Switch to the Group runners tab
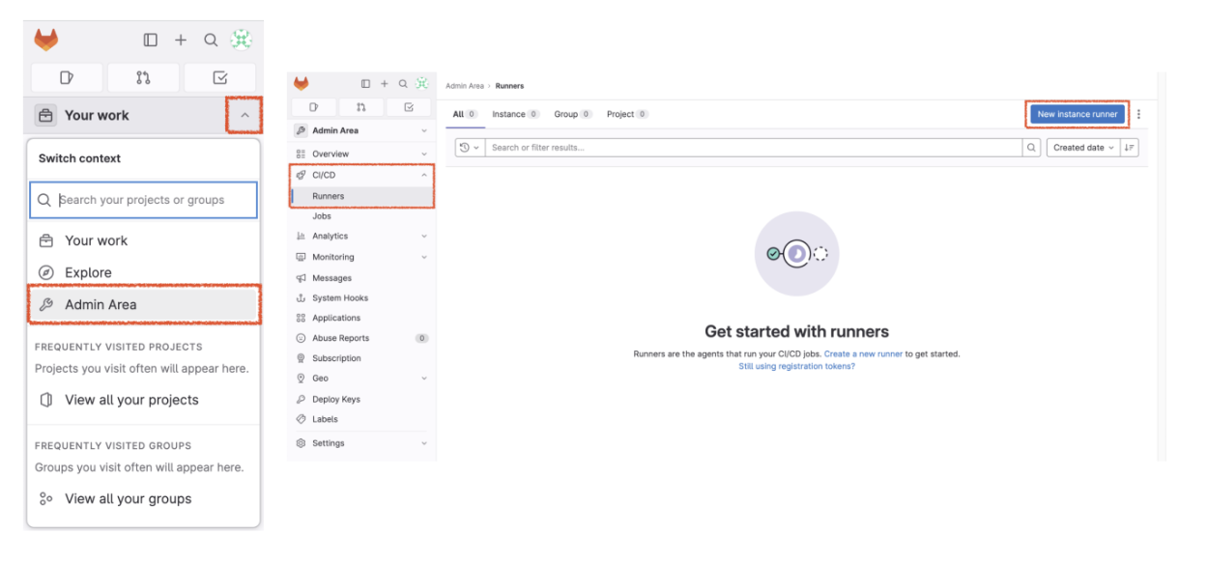The height and width of the screenshot is (562, 1208). (x=573, y=114)
